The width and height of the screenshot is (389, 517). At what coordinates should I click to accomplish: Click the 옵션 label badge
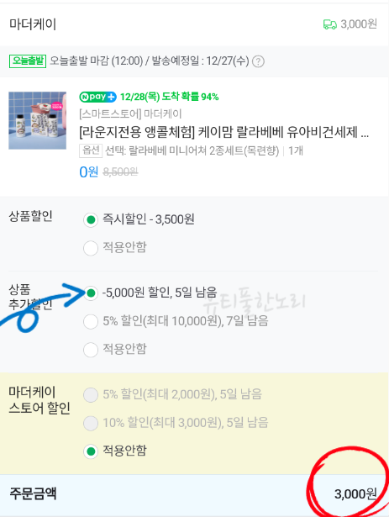click(91, 150)
